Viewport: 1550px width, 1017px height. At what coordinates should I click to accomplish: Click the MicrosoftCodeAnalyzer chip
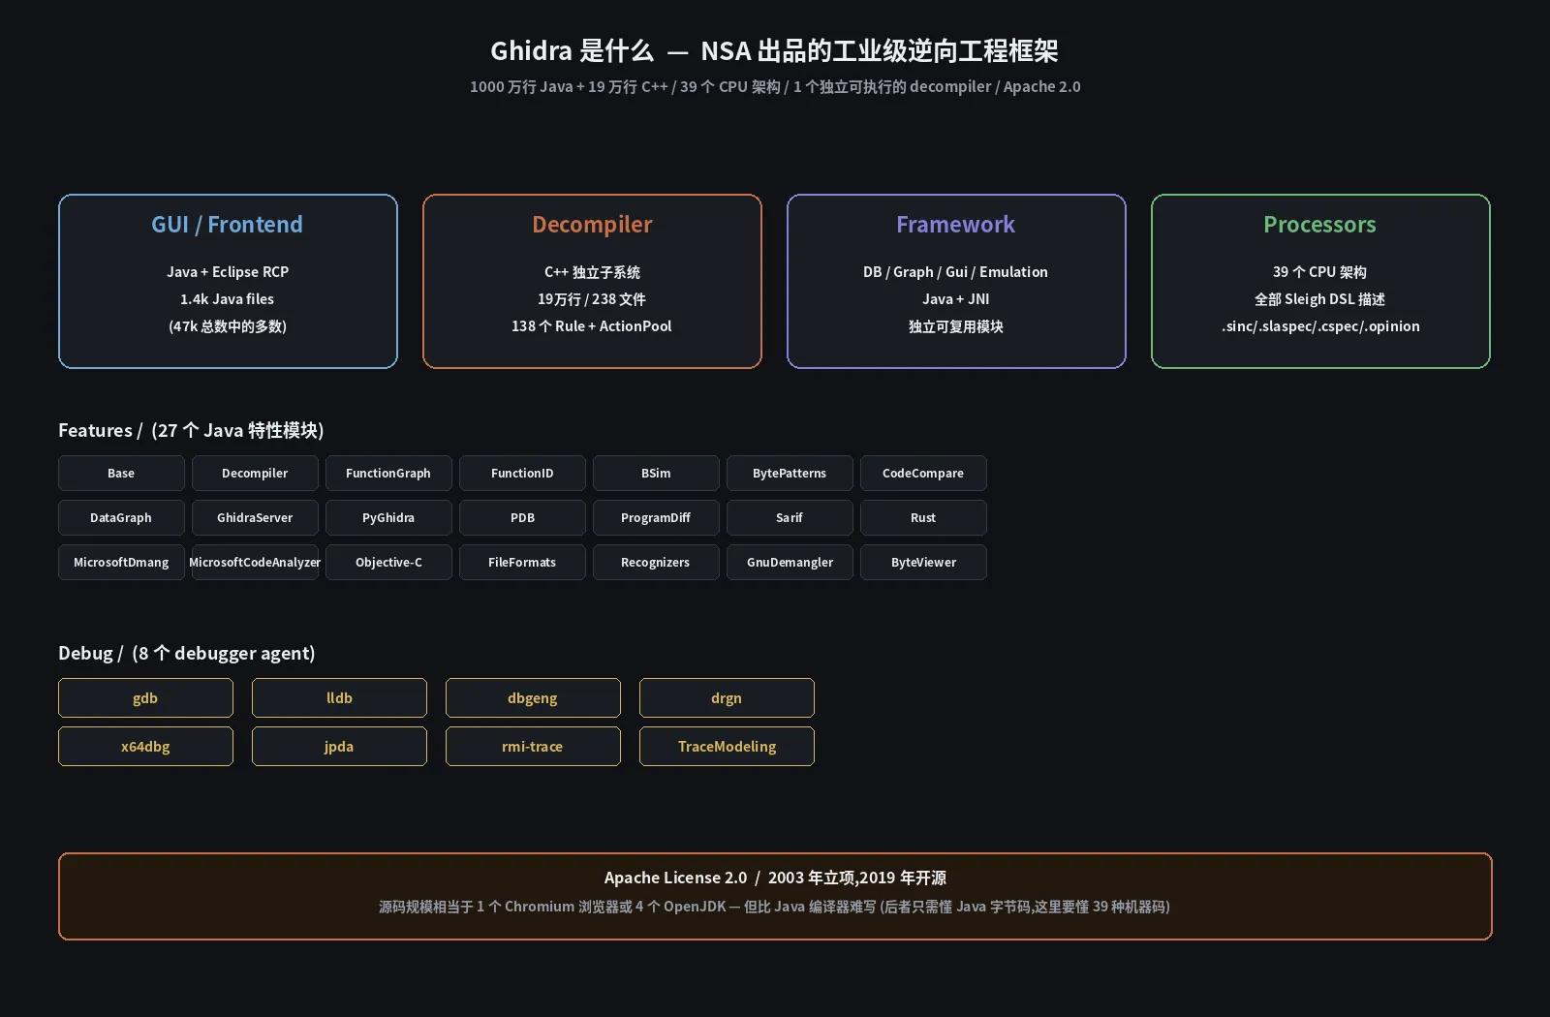tap(255, 562)
